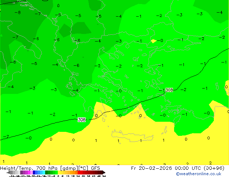
Task: Pick the cyan -18 swatch in the legend
Action: (44, 172)
